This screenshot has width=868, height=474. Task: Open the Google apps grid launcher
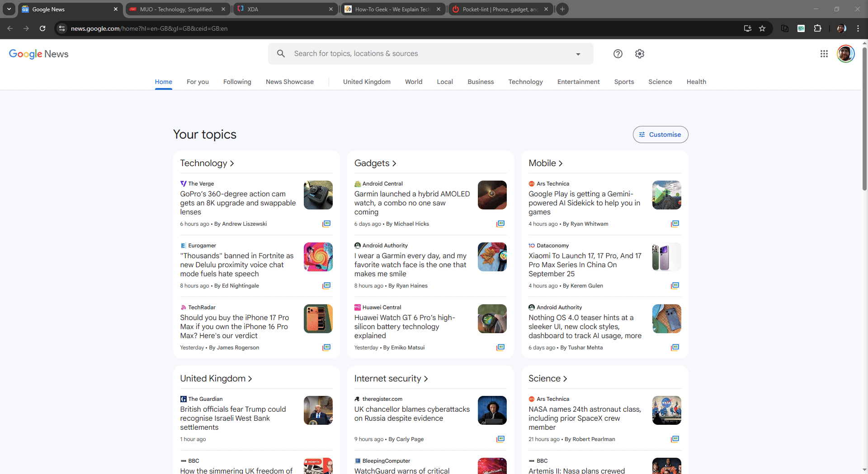point(824,54)
